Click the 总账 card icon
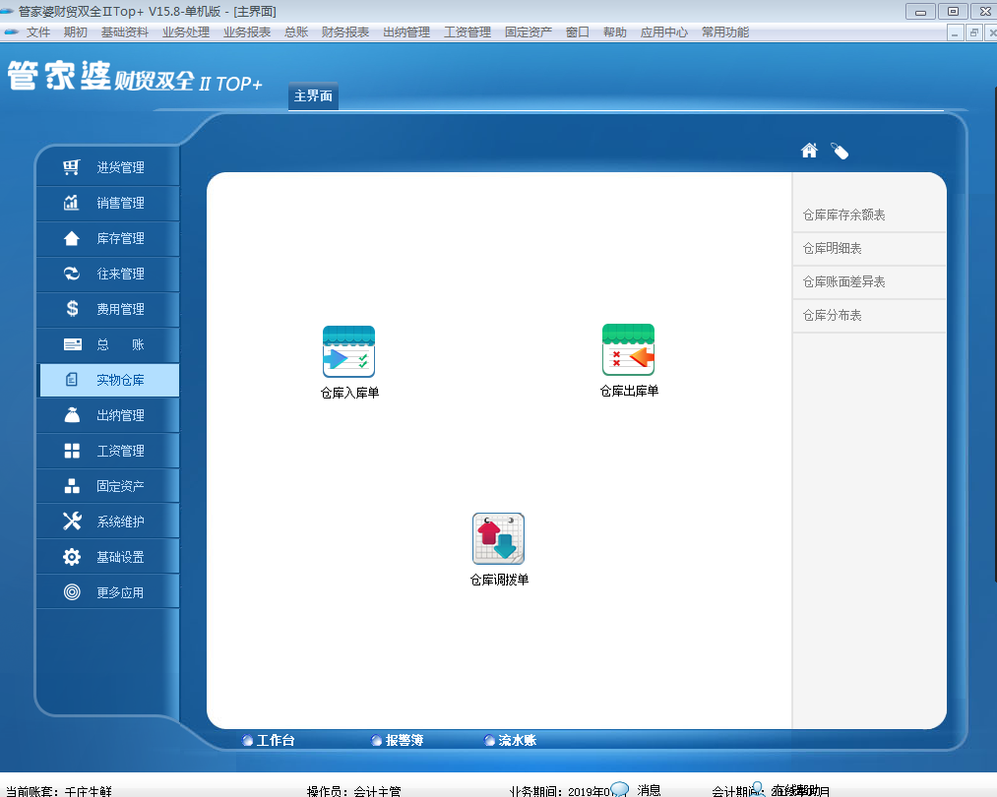This screenshot has width=997, height=797. (73, 344)
